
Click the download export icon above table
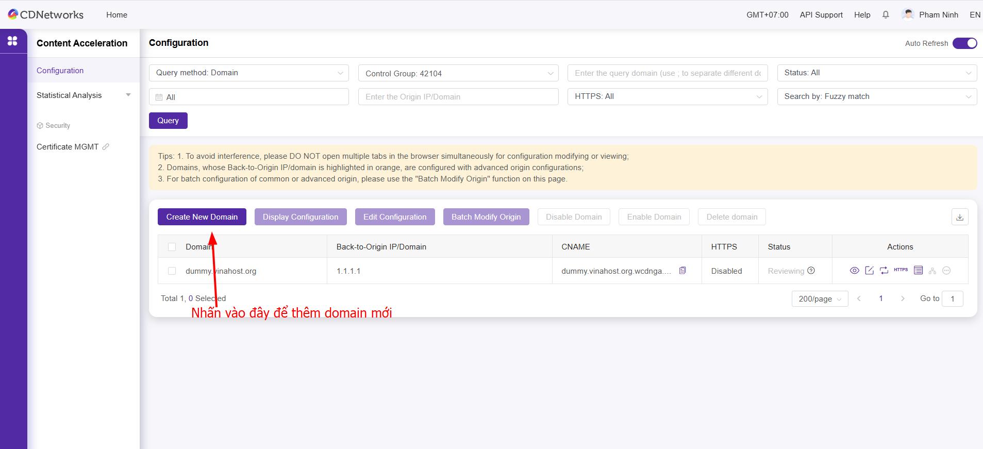coord(959,217)
